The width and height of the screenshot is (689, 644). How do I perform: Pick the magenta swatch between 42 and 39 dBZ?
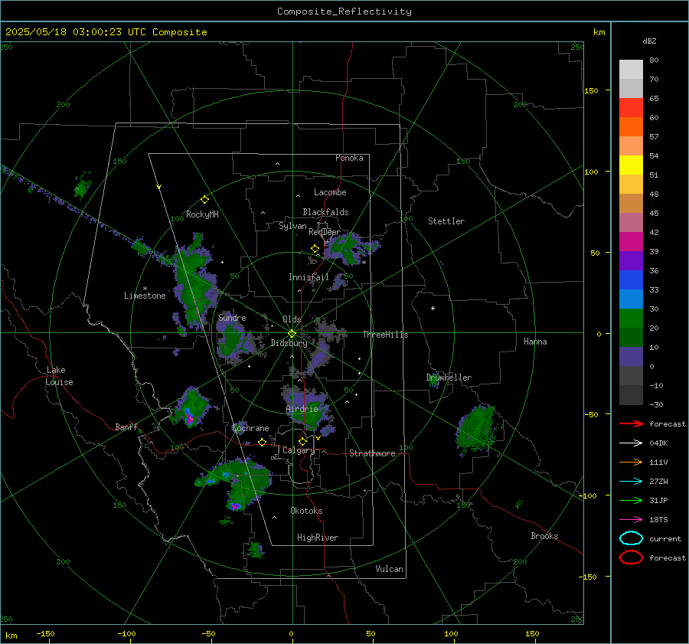pyautogui.click(x=631, y=242)
